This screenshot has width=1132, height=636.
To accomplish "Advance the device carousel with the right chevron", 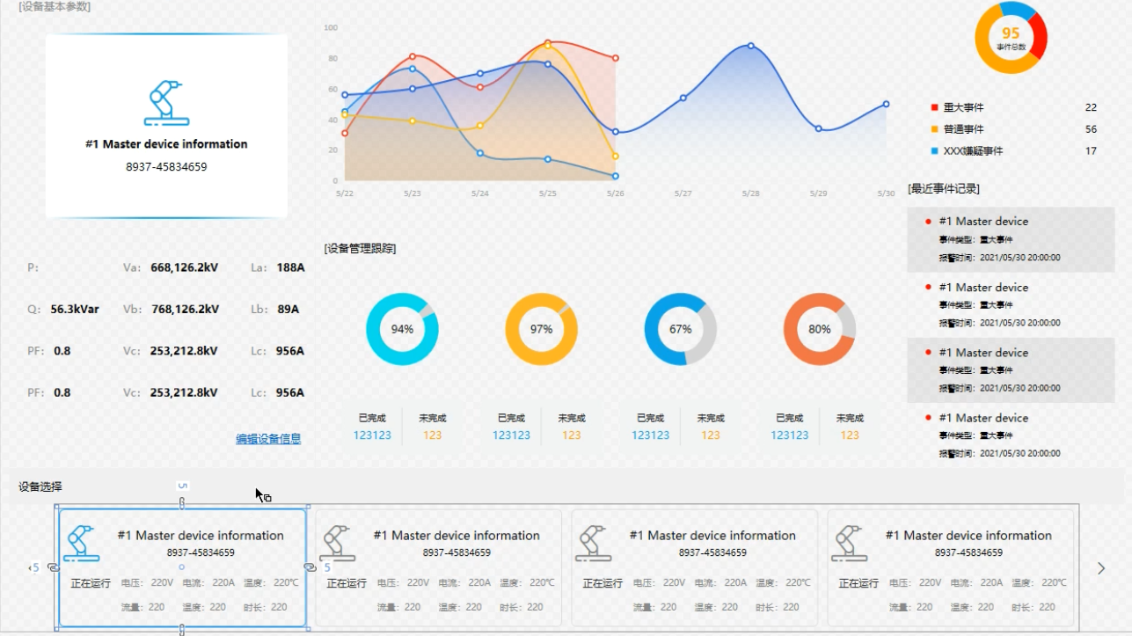I will point(1101,568).
